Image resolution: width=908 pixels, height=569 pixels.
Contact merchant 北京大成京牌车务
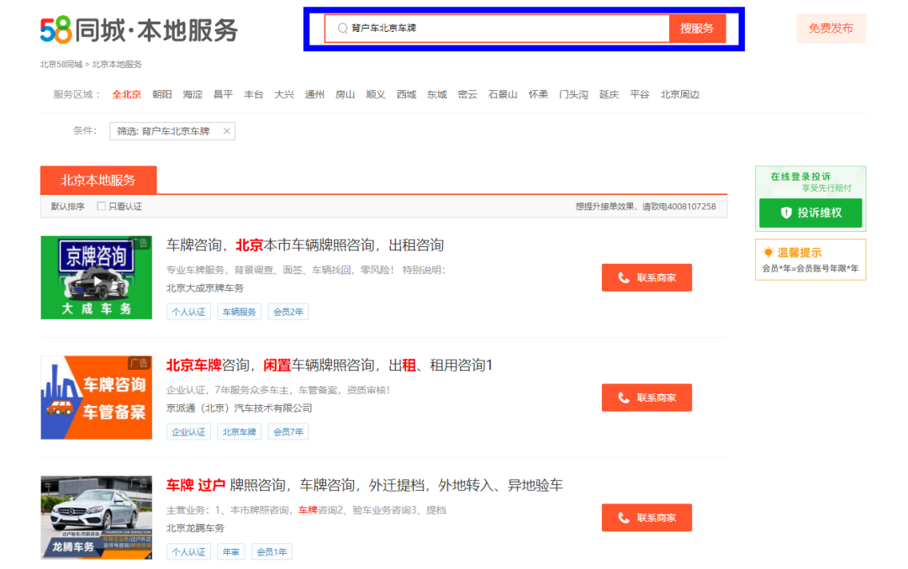click(647, 278)
